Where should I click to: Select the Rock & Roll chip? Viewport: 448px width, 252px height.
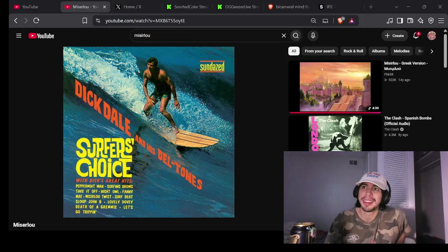coord(353,51)
